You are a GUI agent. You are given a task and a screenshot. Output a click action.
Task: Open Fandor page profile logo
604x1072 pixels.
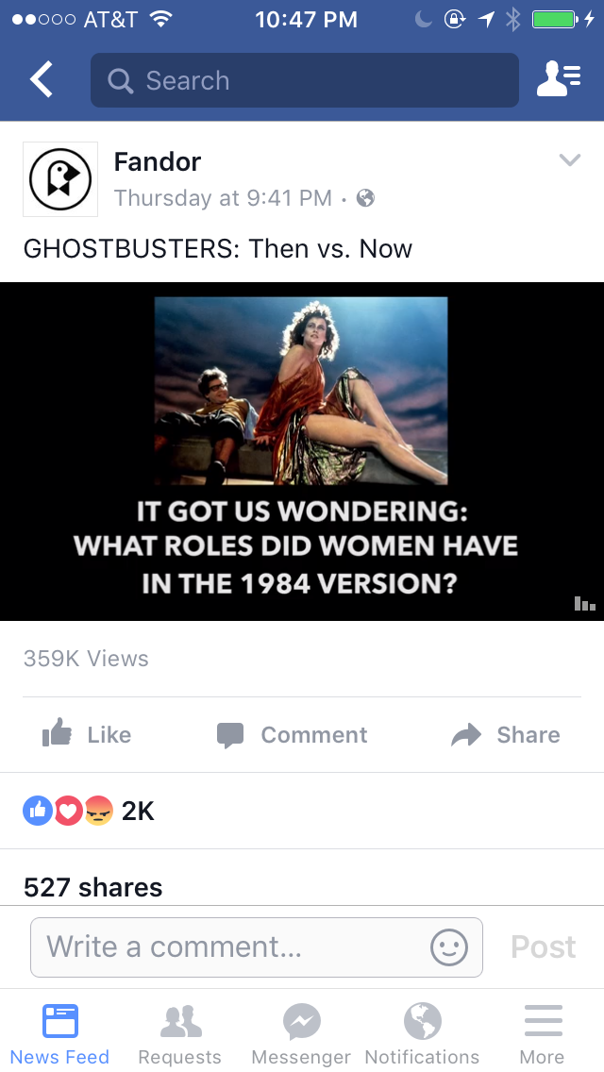coord(60,179)
